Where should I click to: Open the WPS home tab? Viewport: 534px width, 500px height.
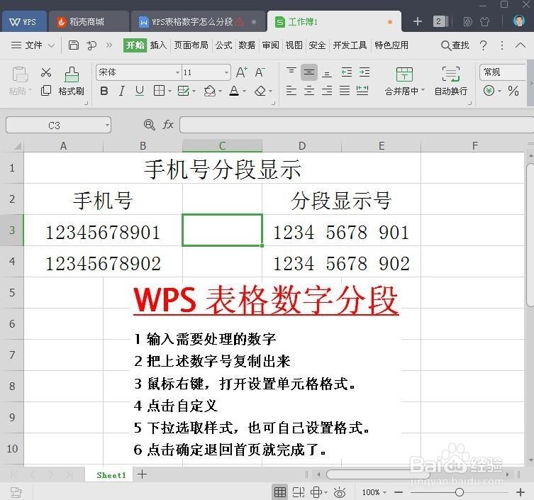click(x=23, y=22)
